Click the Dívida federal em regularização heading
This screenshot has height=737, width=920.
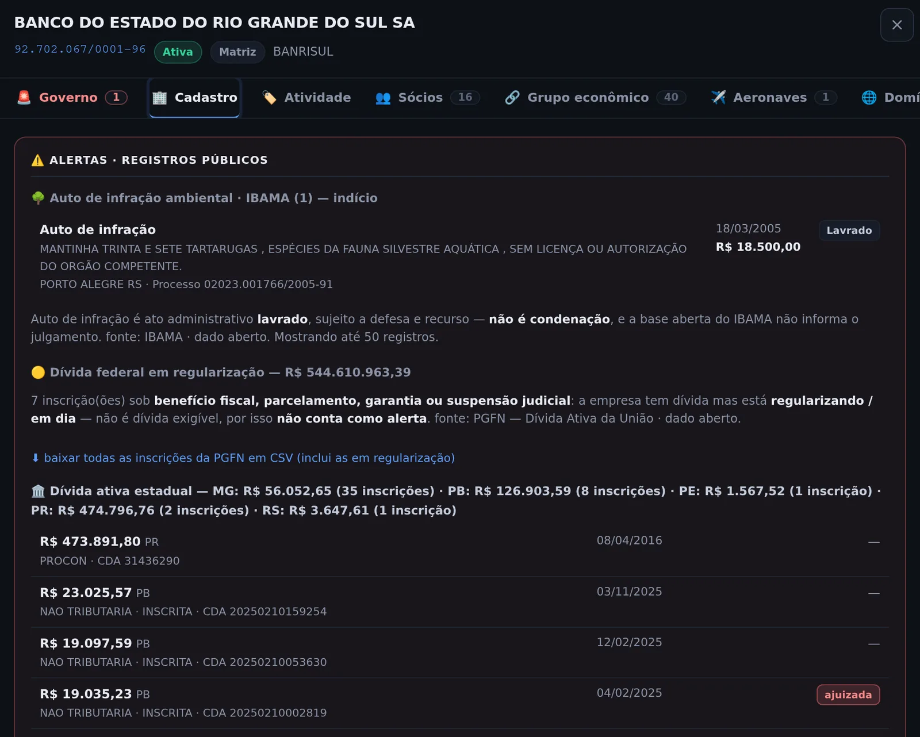click(x=230, y=373)
